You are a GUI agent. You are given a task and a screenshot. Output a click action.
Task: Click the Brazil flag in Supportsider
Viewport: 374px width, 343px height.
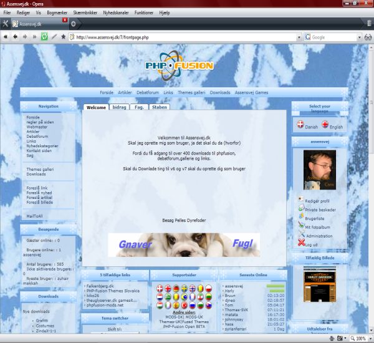184,297
